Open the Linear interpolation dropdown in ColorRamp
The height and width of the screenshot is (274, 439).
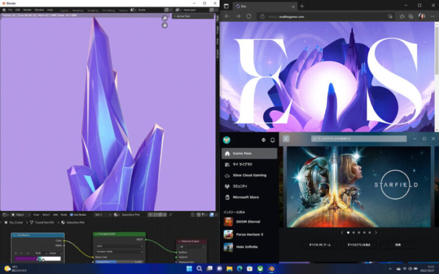click(x=54, y=253)
